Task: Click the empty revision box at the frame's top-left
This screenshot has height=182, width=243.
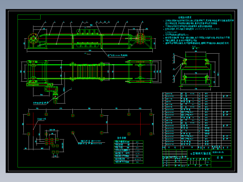Action: pyautogui.click(x=29, y=17)
